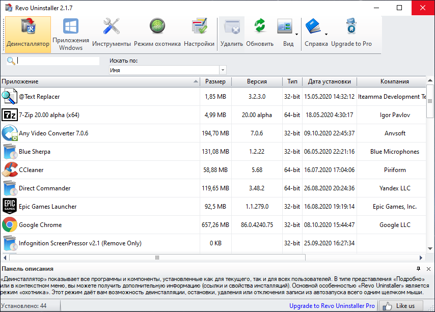The width and height of the screenshot is (435, 312).
Task: Open Справка help book icon
Action: pos(313,26)
